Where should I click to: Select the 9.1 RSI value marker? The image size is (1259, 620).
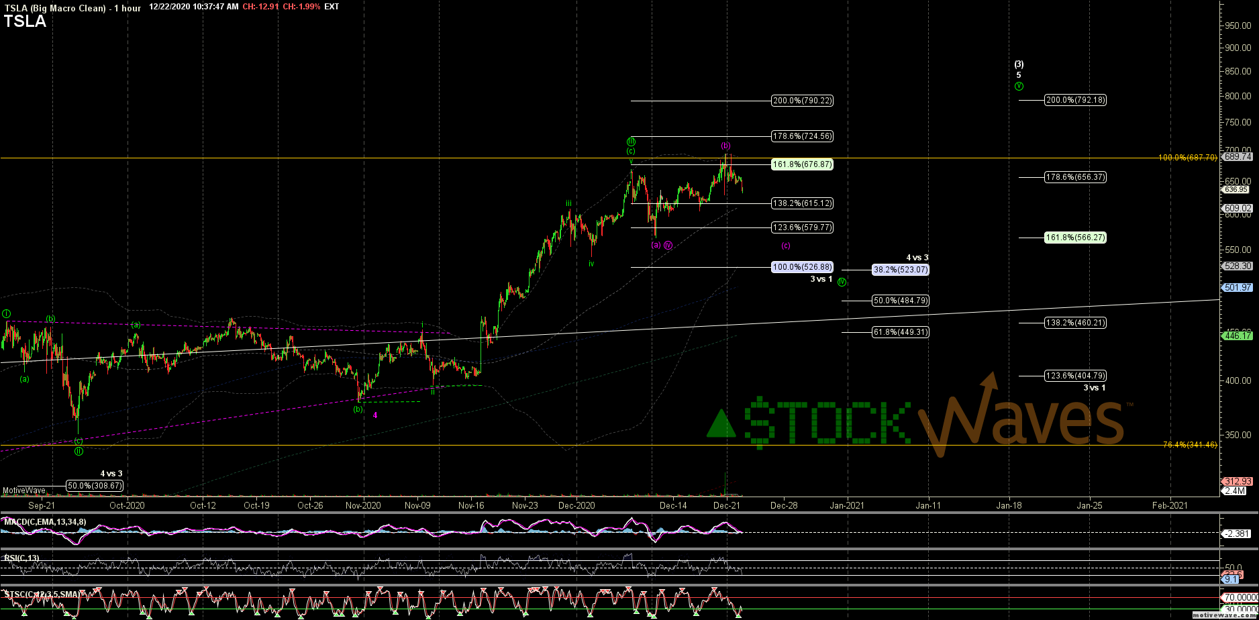(x=1230, y=578)
